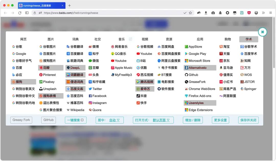Viewport: 276px width, 161px height.
Task: Select the 词典 category header
Action: click(75, 39)
